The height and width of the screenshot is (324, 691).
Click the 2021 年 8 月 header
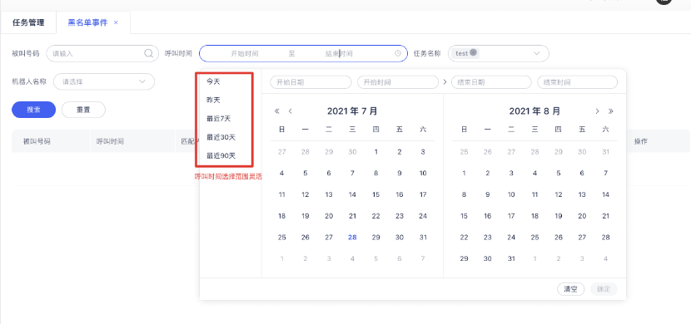(534, 111)
